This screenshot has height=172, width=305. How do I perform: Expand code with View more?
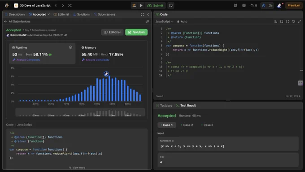point(77,168)
